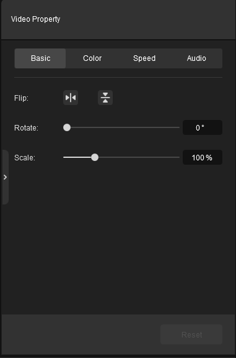Click the Flip label

coord(21,98)
